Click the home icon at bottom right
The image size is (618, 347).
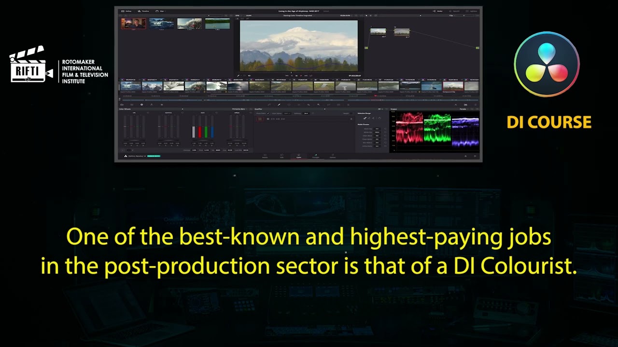point(465,156)
